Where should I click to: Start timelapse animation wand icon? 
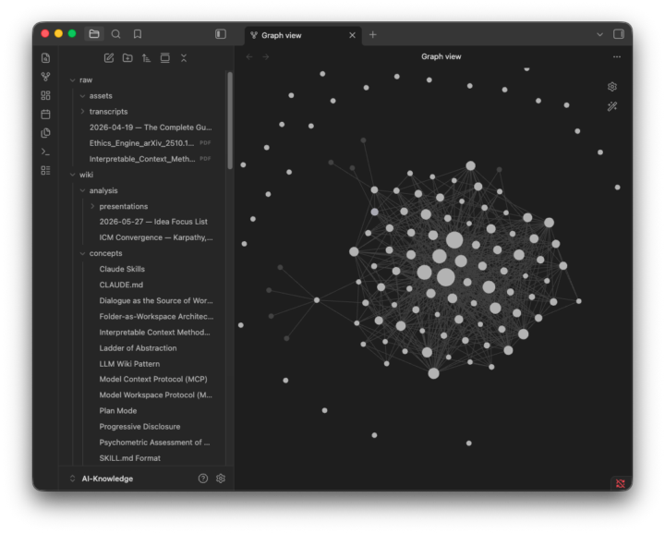pyautogui.click(x=612, y=106)
